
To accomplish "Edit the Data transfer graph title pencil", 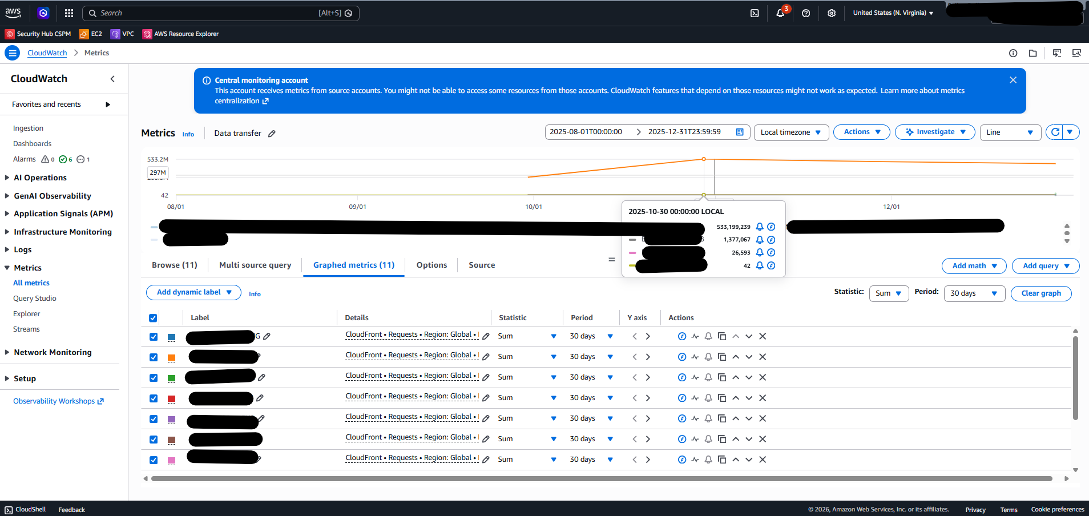I will coord(272,134).
